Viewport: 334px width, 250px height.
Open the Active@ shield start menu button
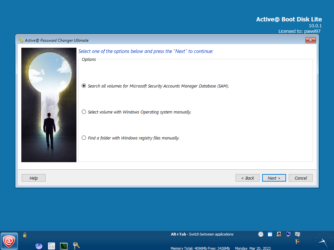[x=9, y=241]
